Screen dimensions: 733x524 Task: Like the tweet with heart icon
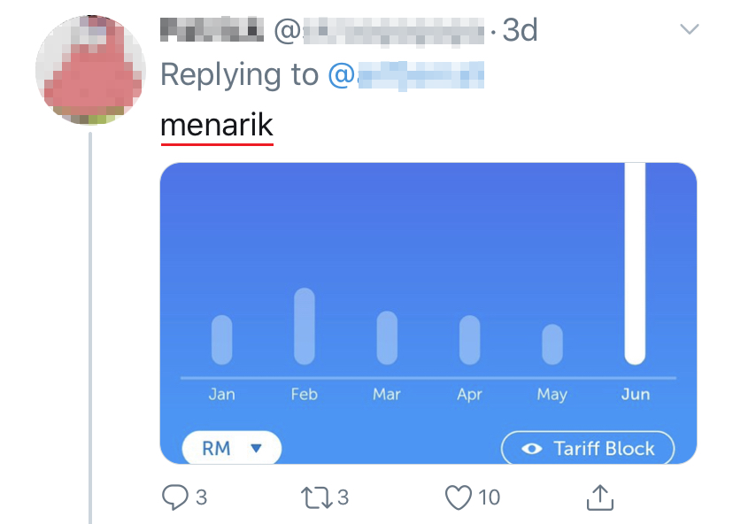point(458,497)
